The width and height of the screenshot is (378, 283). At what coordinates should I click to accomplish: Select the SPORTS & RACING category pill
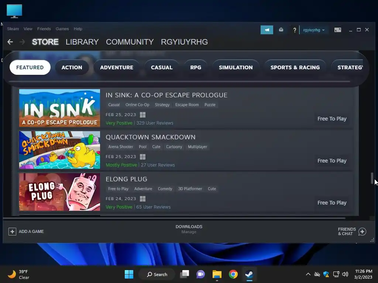[295, 67]
